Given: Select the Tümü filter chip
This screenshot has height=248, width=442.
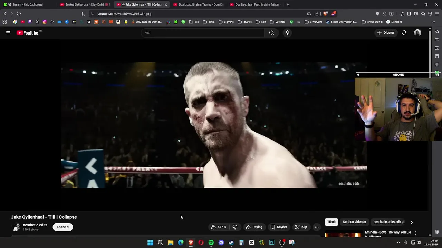Looking at the screenshot, I should (331, 222).
